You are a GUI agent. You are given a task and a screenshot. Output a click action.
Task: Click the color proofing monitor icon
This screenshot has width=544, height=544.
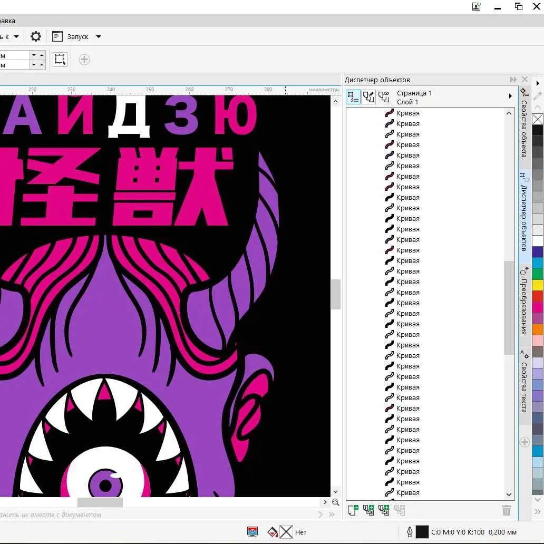(x=252, y=532)
